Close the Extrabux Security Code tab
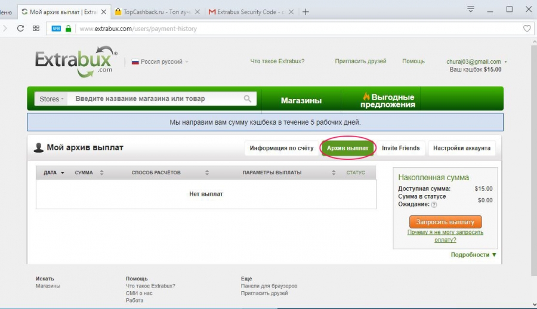537x309 pixels. pyautogui.click(x=291, y=12)
